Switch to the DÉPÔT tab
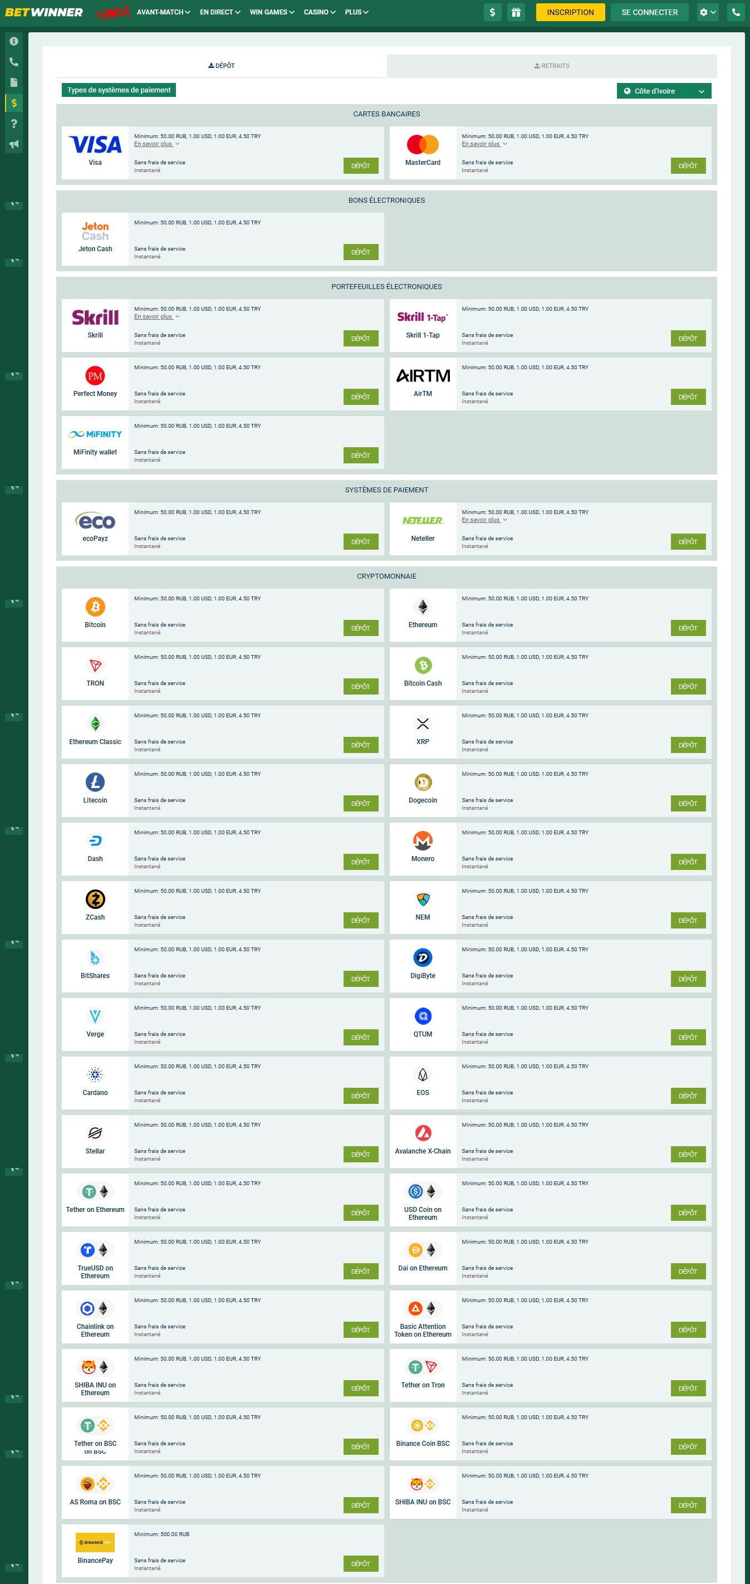This screenshot has width=750, height=1584. pyautogui.click(x=221, y=66)
